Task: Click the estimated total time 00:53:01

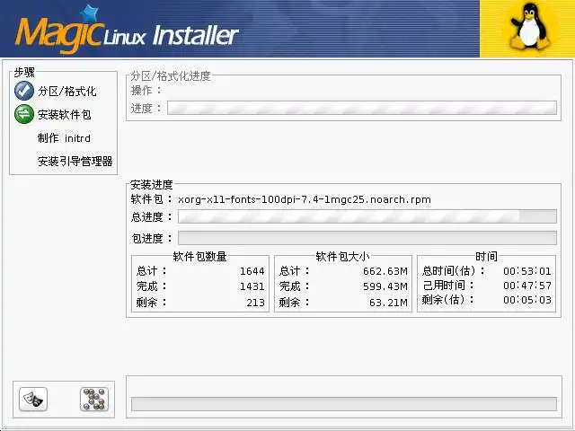Action: point(527,271)
